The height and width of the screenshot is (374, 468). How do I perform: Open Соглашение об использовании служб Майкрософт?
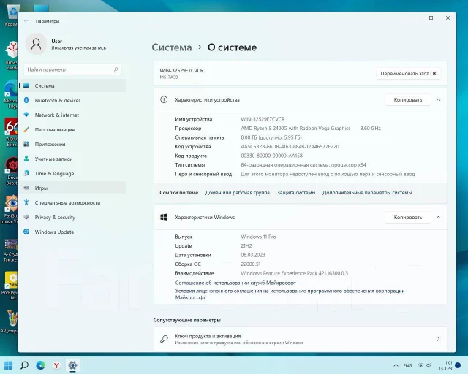(x=235, y=283)
